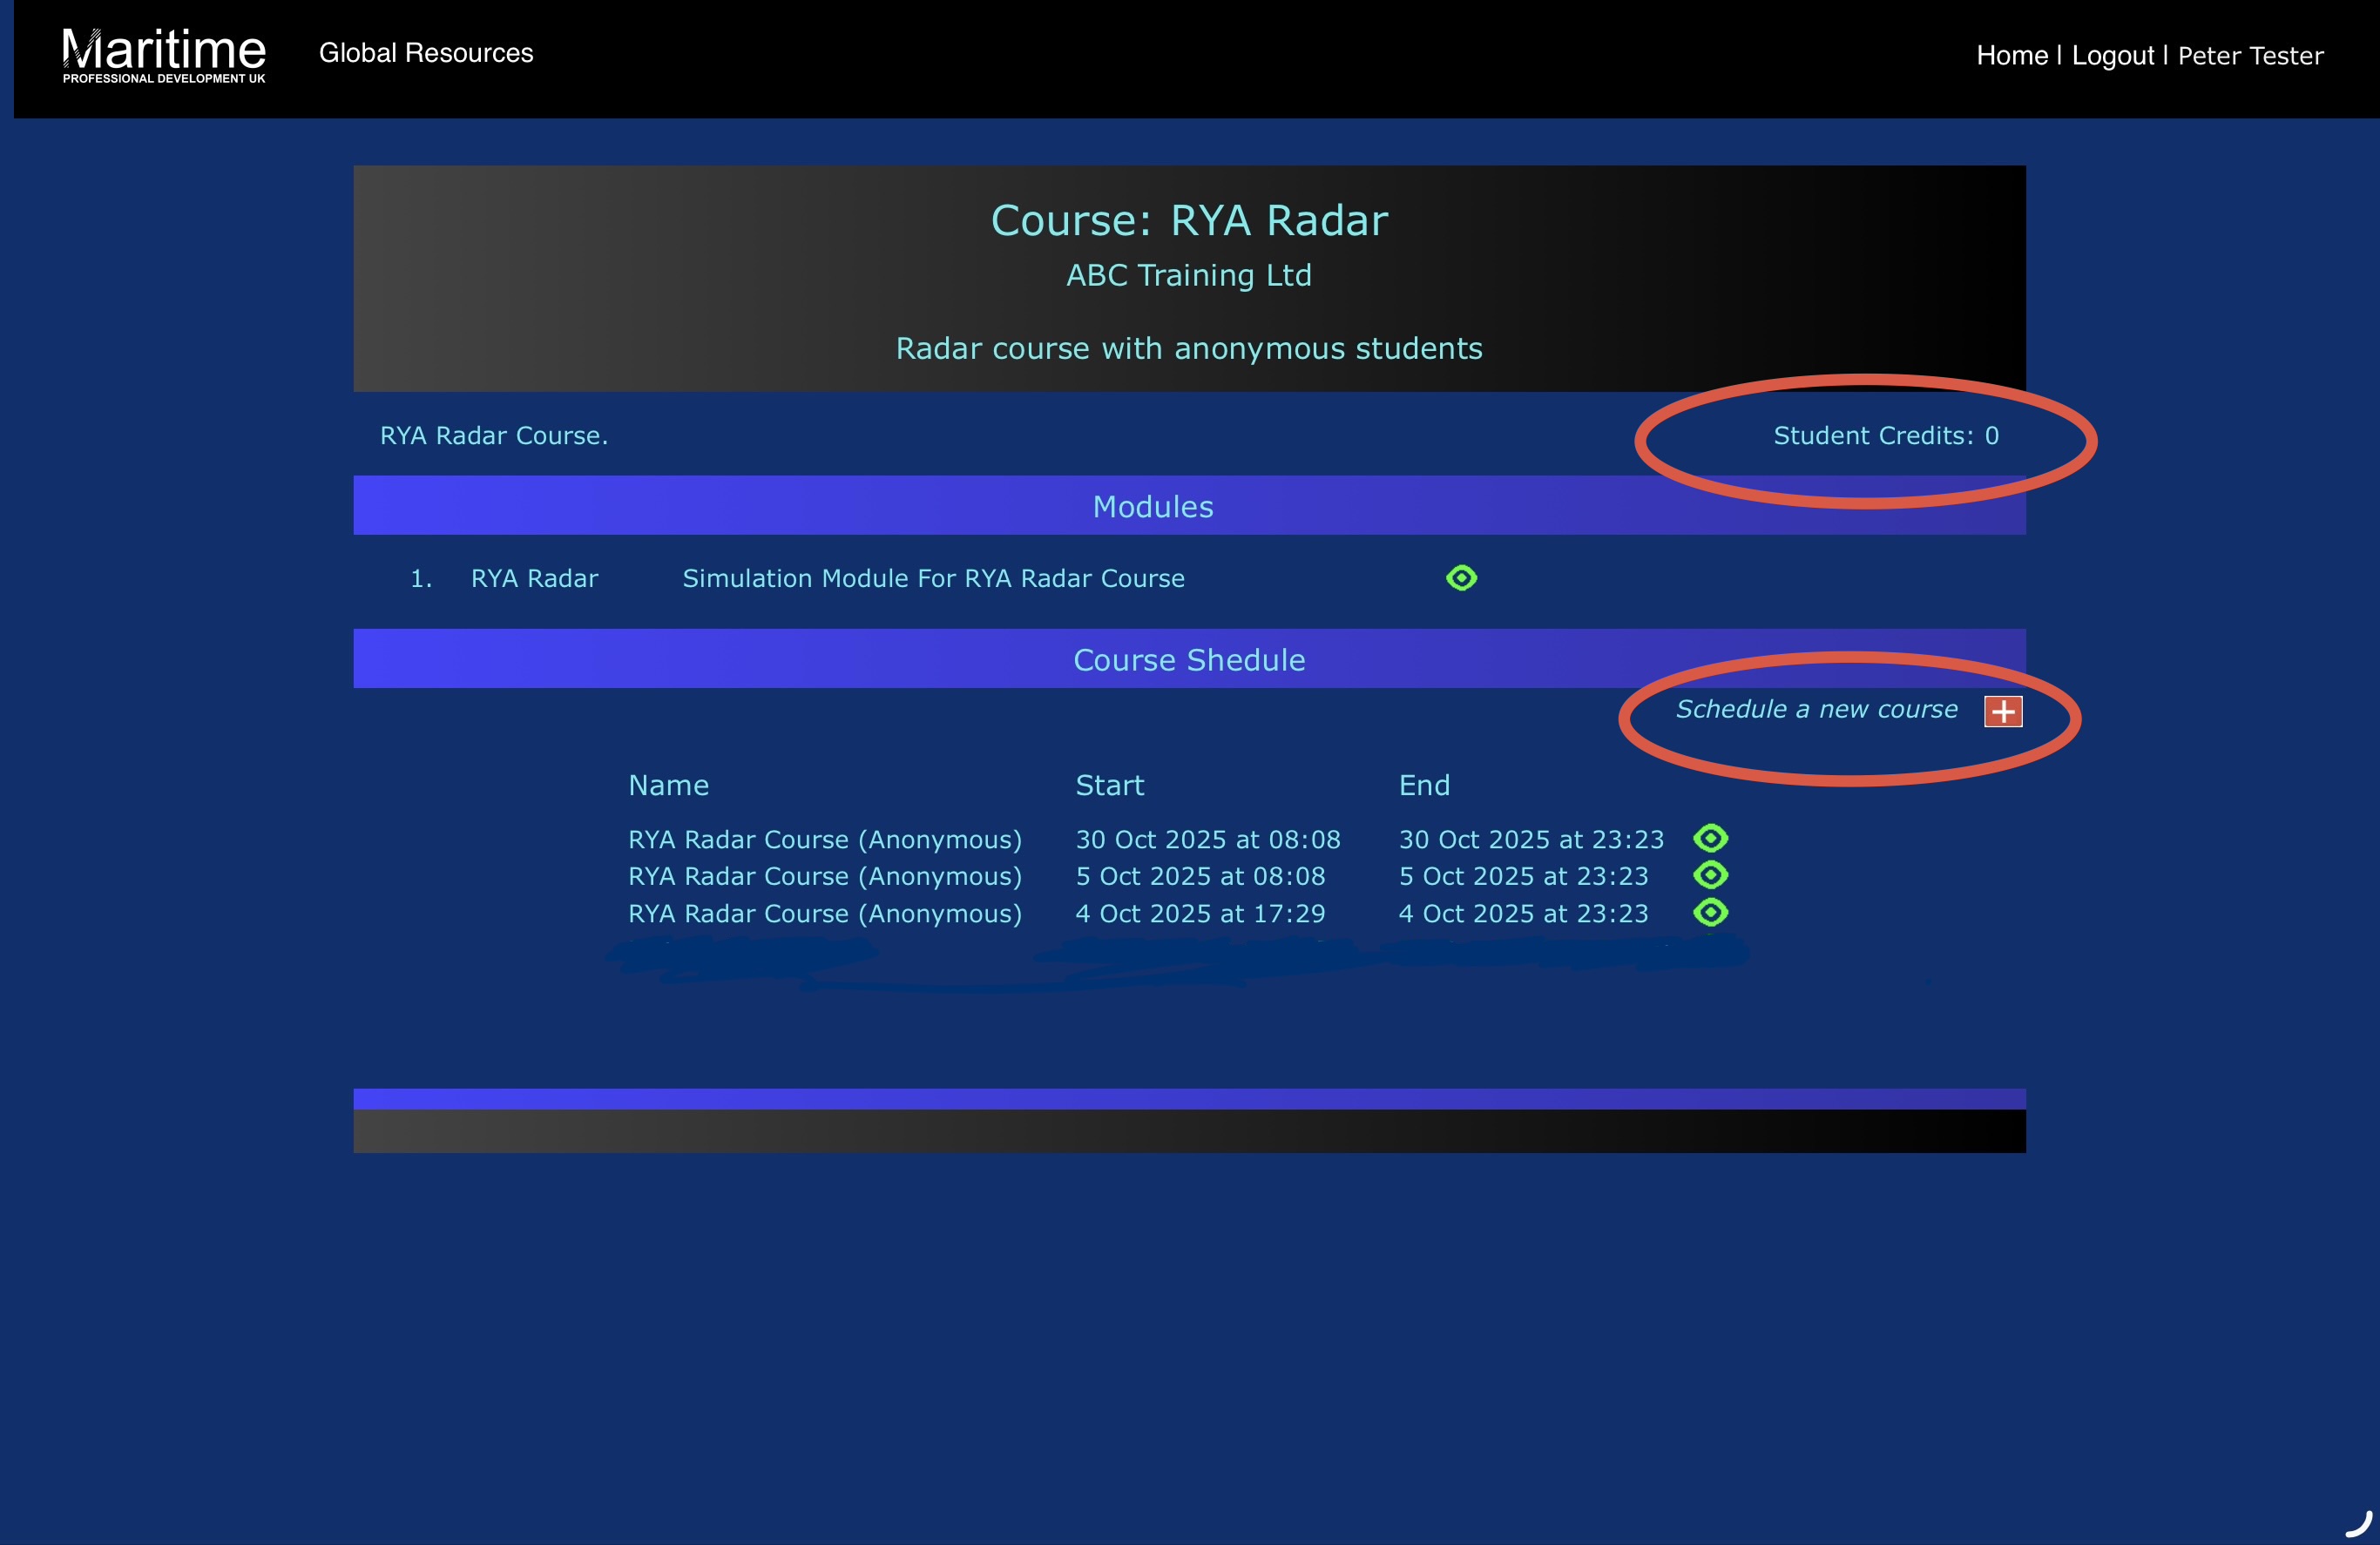Image resolution: width=2380 pixels, height=1545 pixels.
Task: Click the Name column header
Action: [x=668, y=785]
